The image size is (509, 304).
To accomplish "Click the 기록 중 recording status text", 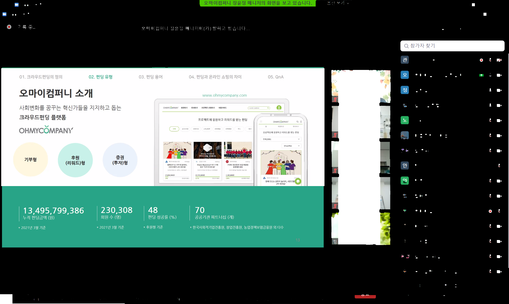I will tap(27, 27).
